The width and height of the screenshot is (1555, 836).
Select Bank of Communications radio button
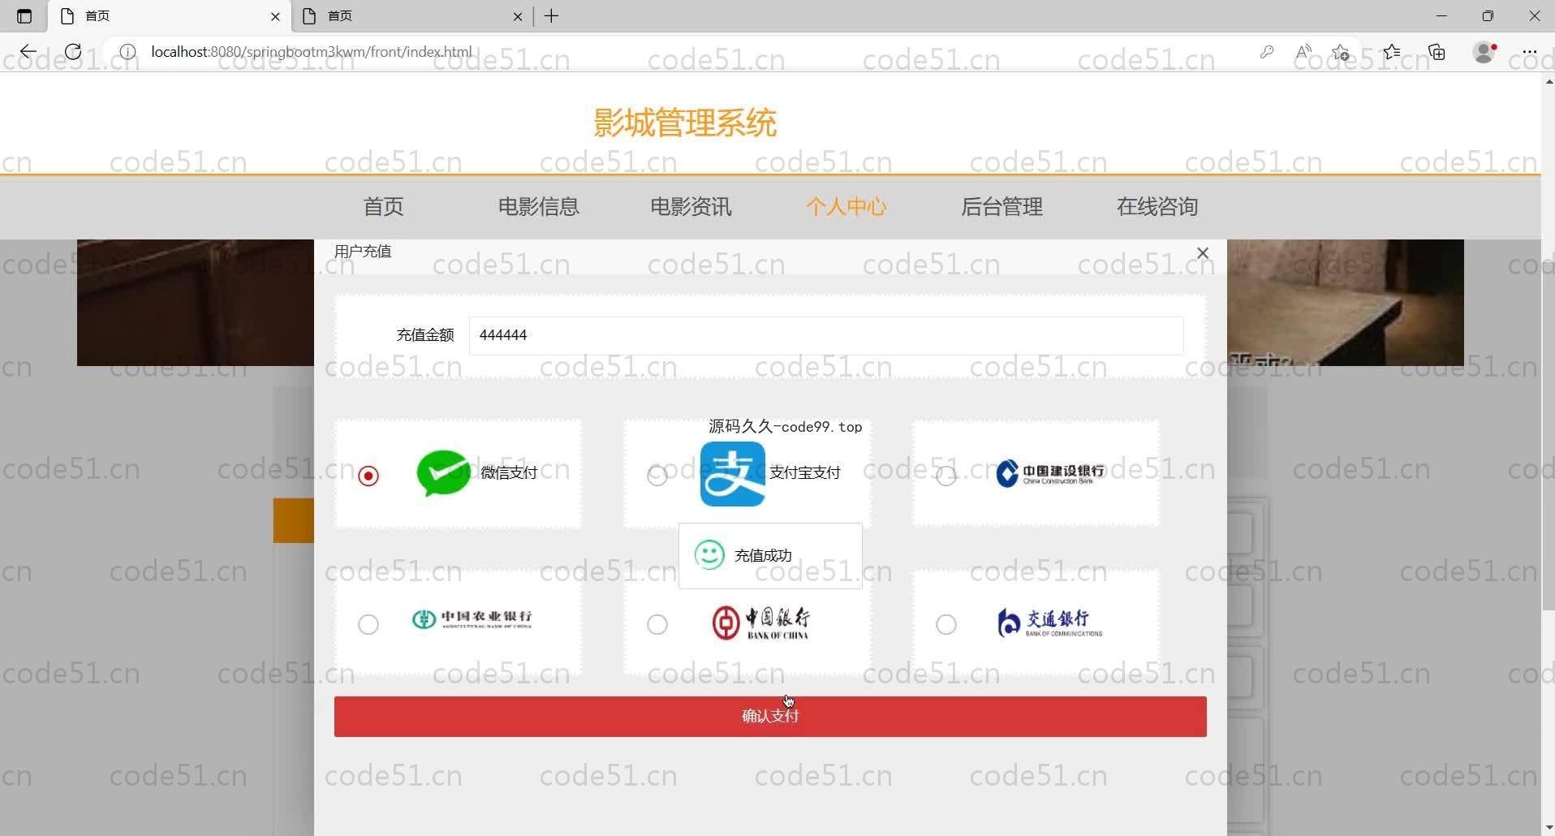point(946,624)
